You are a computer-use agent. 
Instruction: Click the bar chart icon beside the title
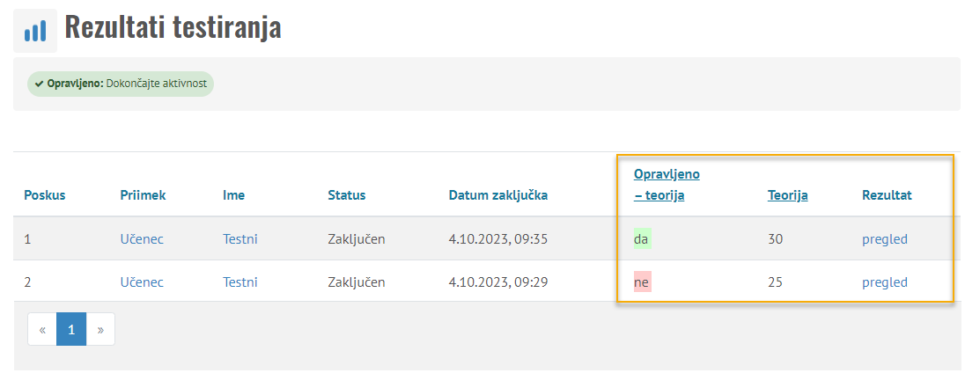click(x=35, y=32)
